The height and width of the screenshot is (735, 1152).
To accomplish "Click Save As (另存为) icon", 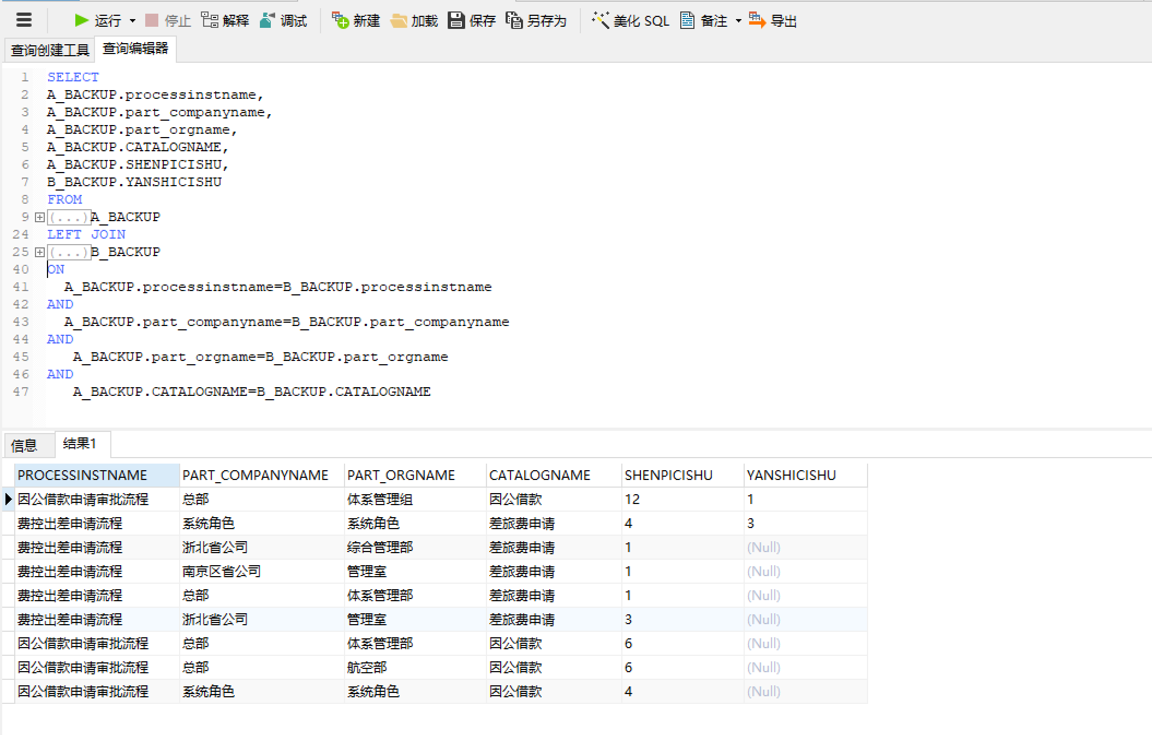I will pos(514,20).
